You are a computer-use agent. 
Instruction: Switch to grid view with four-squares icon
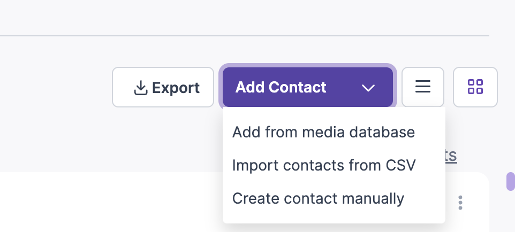point(475,87)
